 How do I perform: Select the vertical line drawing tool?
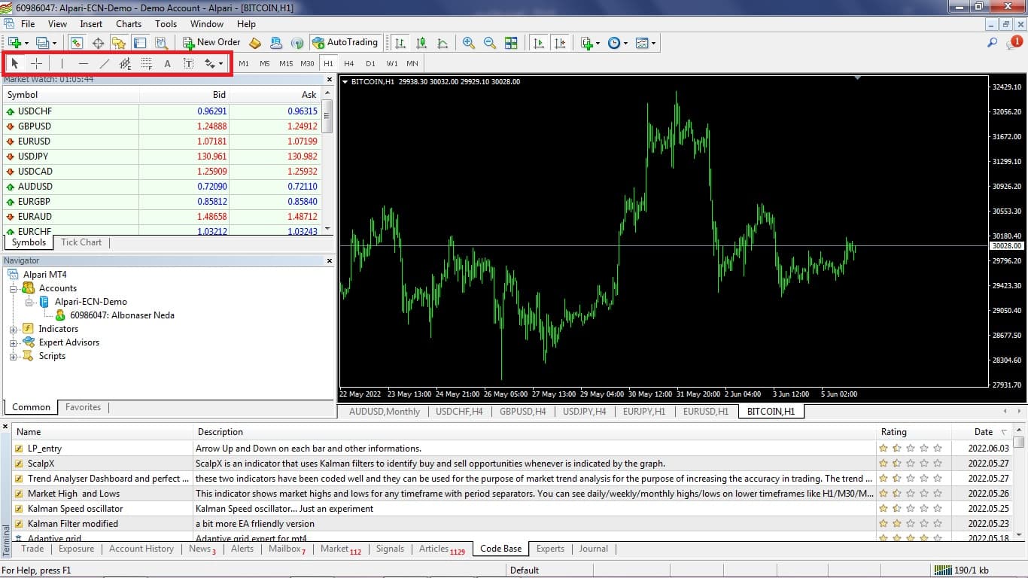point(62,64)
